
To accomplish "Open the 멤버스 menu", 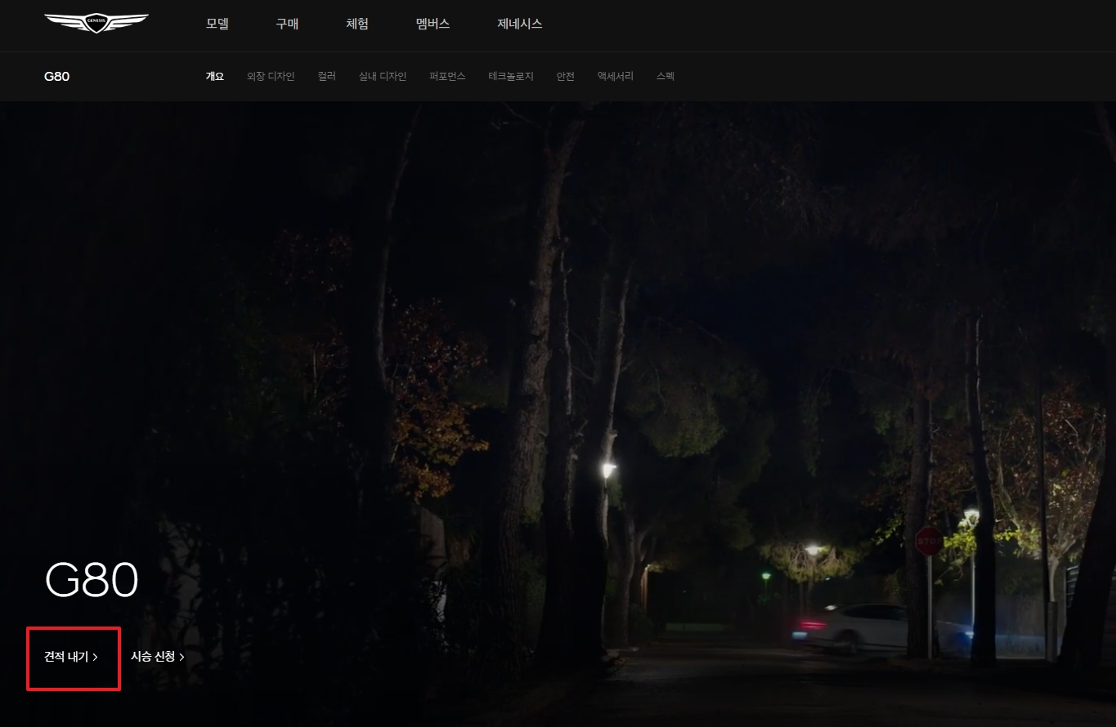I will click(x=433, y=24).
